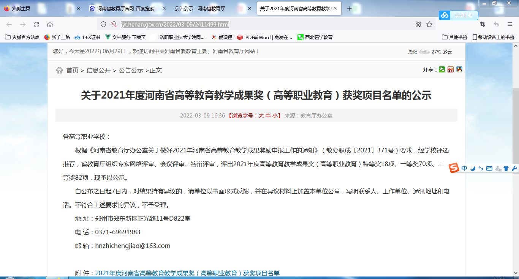Click the Firefox home button
The height and width of the screenshot is (279, 519).
50,25
